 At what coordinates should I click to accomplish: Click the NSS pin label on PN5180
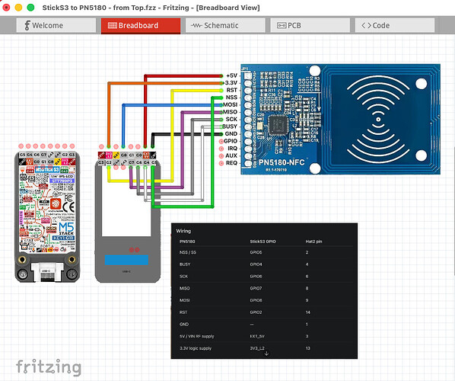(231, 98)
